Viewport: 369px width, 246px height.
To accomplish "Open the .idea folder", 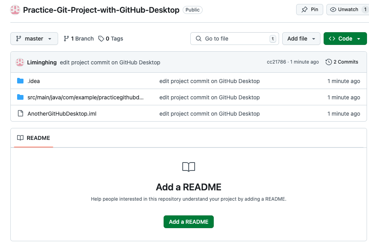I will point(34,81).
